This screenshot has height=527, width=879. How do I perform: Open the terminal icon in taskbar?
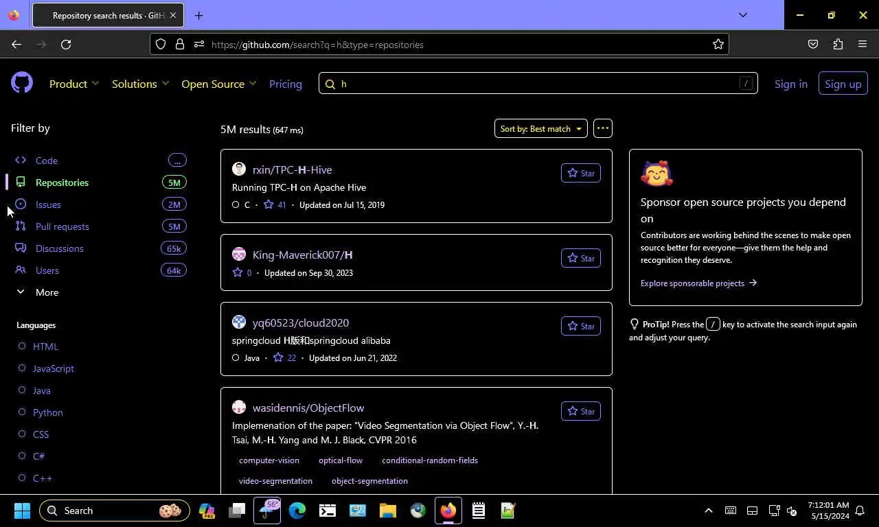coord(328,511)
